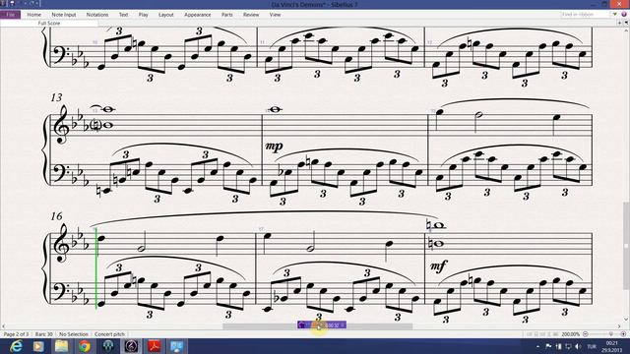Open the screen recorder taskbar icon
630x354 pixels.
pyautogui.click(x=177, y=346)
